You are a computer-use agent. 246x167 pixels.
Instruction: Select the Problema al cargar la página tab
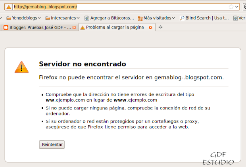117,27
